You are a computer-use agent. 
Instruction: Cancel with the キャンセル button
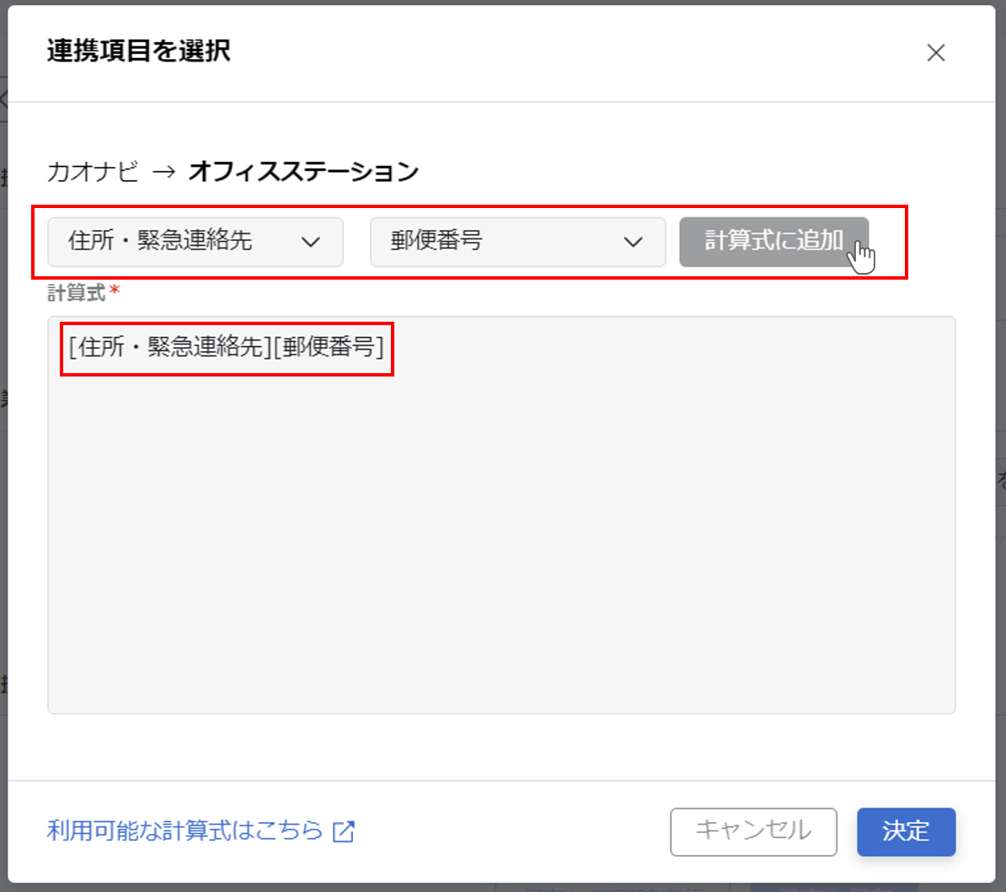(753, 831)
